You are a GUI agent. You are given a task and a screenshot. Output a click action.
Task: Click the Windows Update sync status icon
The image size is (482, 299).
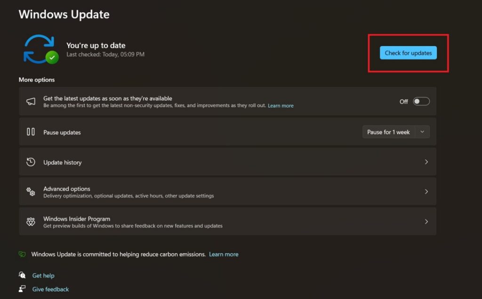[40, 49]
